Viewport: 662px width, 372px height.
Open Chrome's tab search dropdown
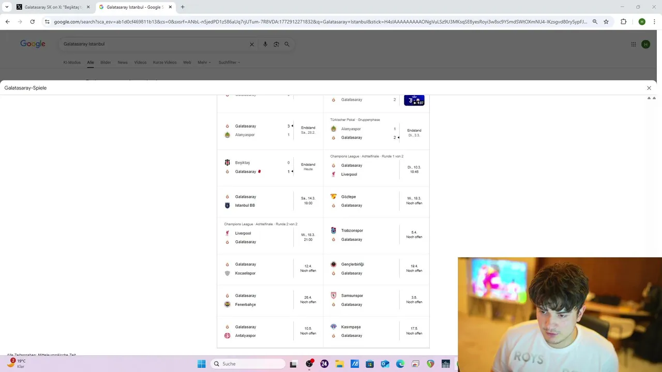(7, 7)
